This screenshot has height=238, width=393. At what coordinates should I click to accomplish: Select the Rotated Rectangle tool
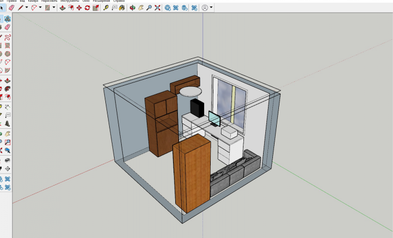point(8,46)
